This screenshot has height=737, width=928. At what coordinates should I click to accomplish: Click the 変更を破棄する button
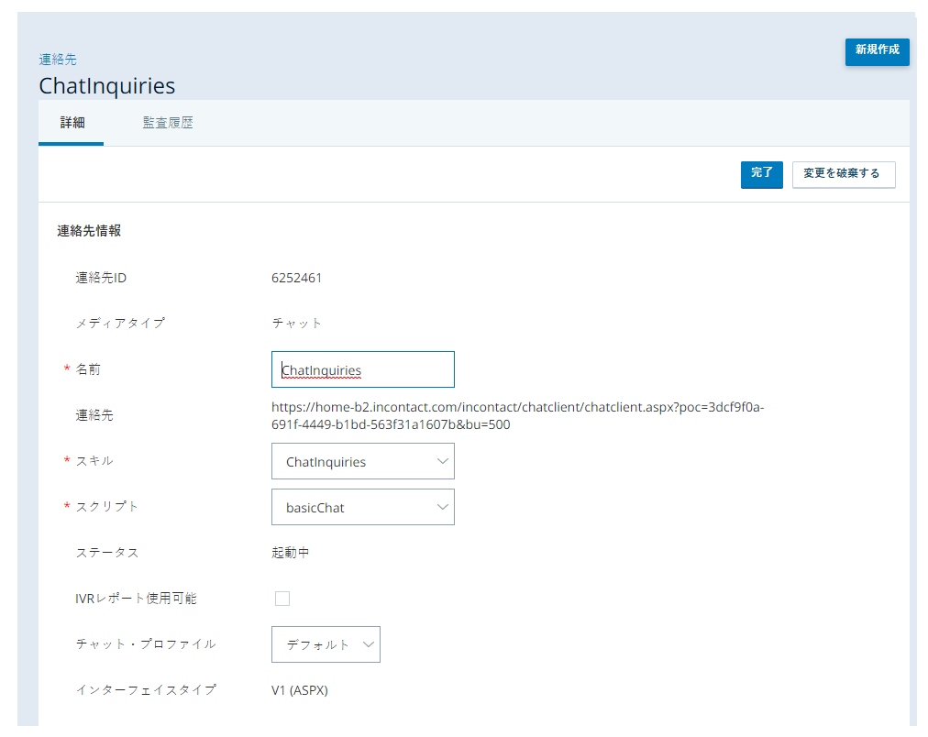(844, 174)
